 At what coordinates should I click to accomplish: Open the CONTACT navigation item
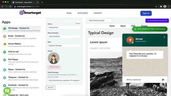[98, 13]
